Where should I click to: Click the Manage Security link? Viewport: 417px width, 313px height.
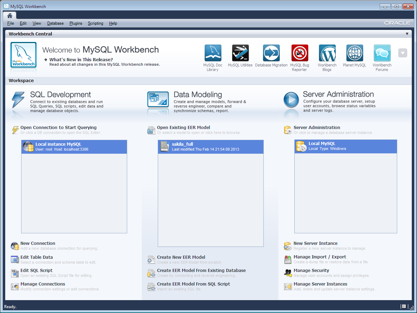[x=311, y=270]
